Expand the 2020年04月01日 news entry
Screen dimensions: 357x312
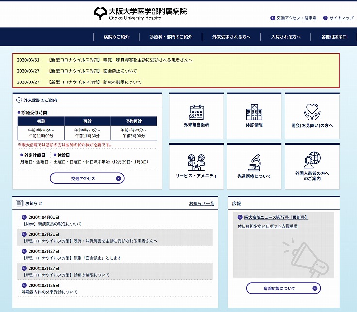pyautogui.click(x=44, y=217)
